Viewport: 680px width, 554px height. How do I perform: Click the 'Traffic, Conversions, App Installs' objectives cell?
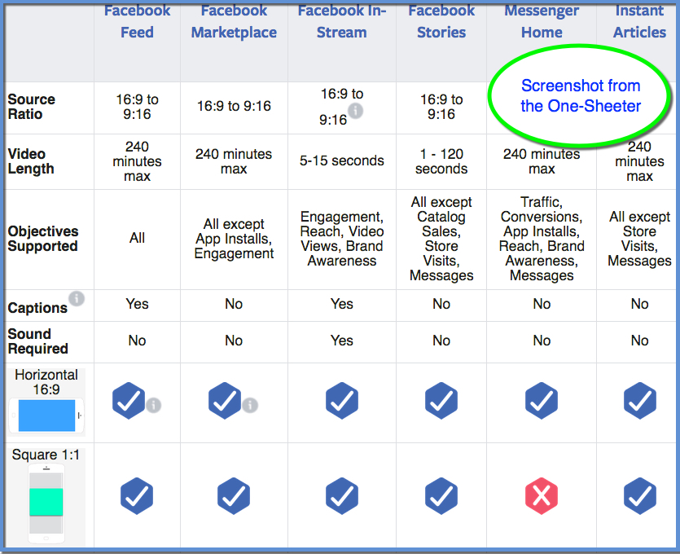pyautogui.click(x=542, y=239)
